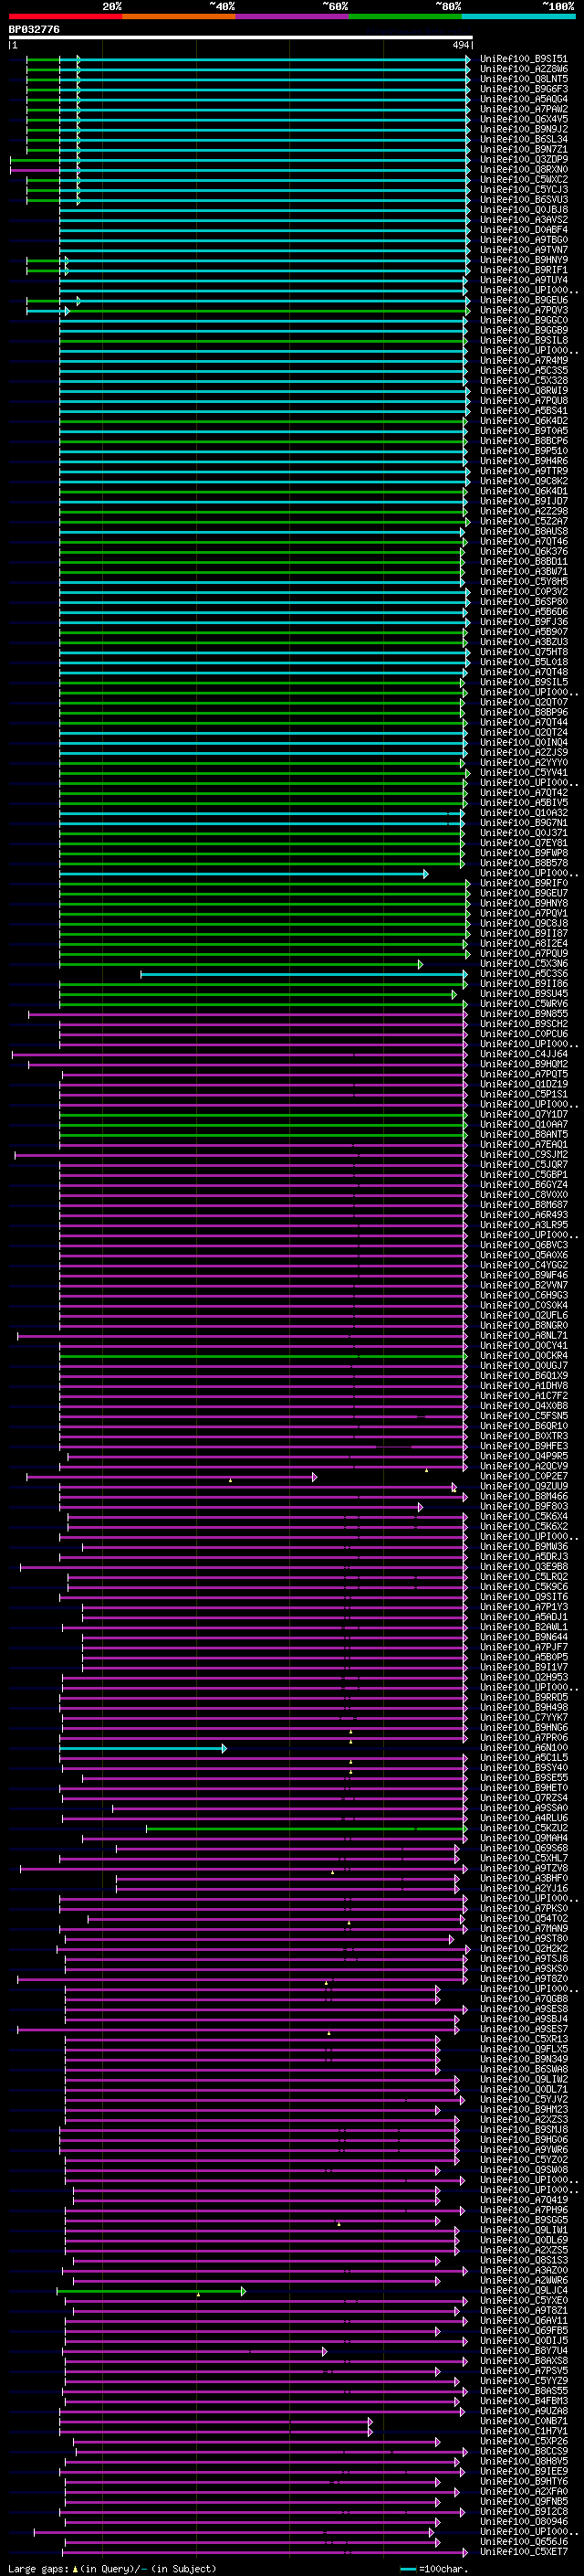Open hit UniRef100_B9G6F3

524,89
